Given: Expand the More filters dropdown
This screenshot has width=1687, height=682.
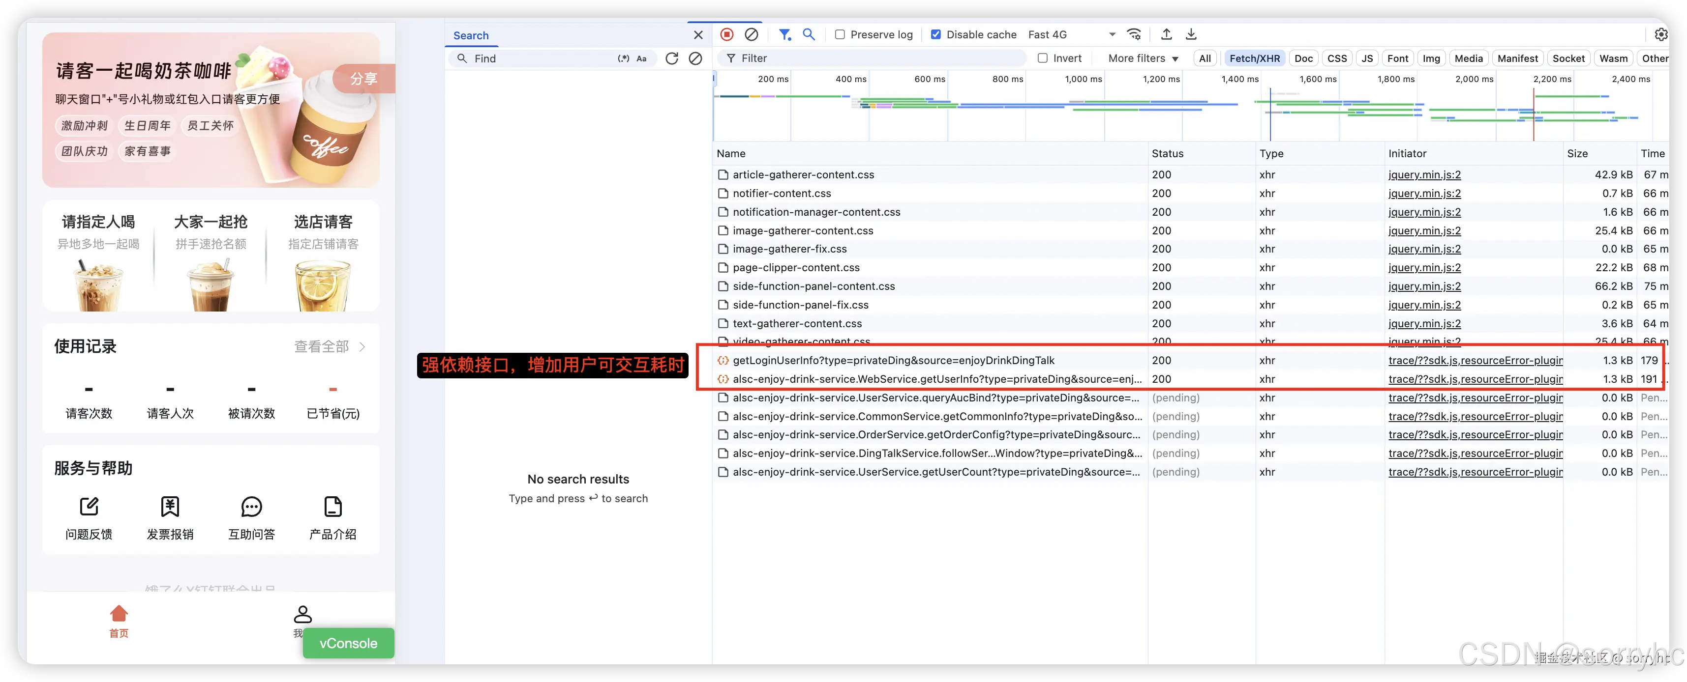Looking at the screenshot, I should pos(1143,58).
